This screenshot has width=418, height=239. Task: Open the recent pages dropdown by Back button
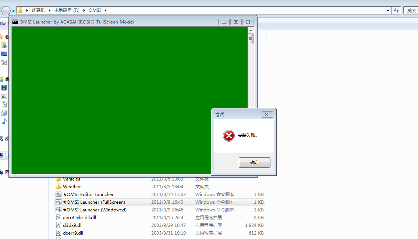coord(13,11)
